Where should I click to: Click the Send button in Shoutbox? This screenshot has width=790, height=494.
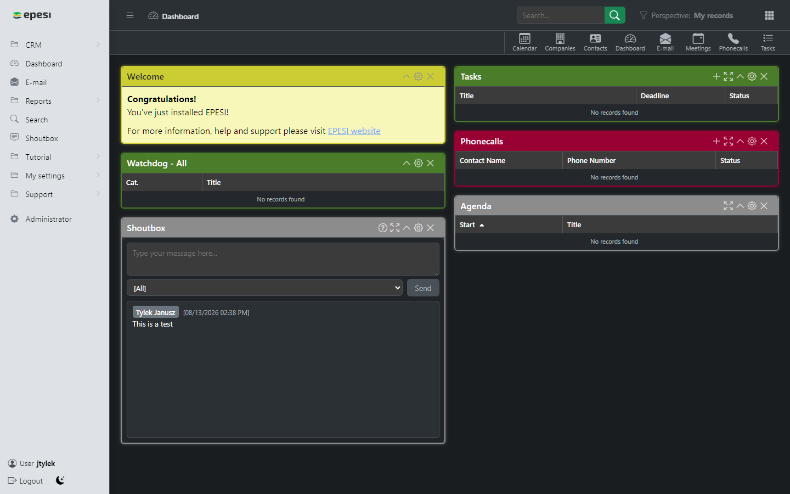(x=423, y=288)
